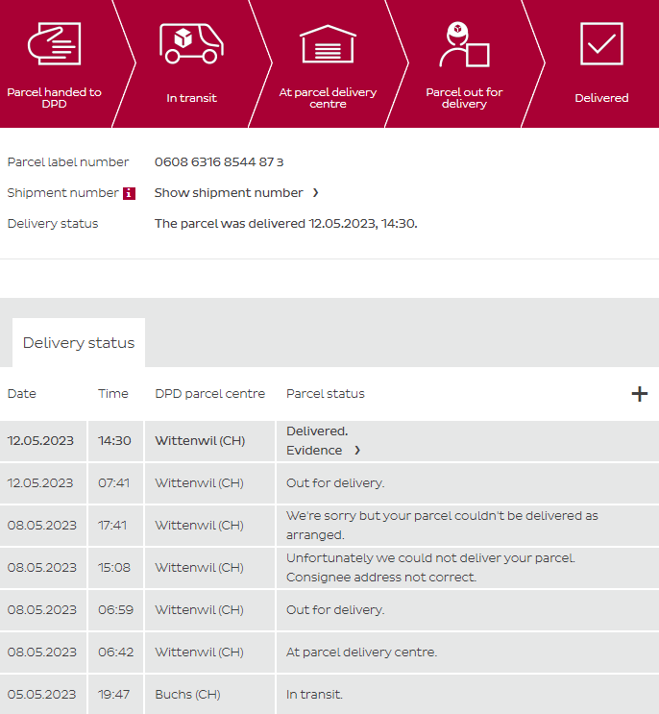The height and width of the screenshot is (714, 659).
Task: Expand table with the plus icon
Action: click(x=639, y=394)
